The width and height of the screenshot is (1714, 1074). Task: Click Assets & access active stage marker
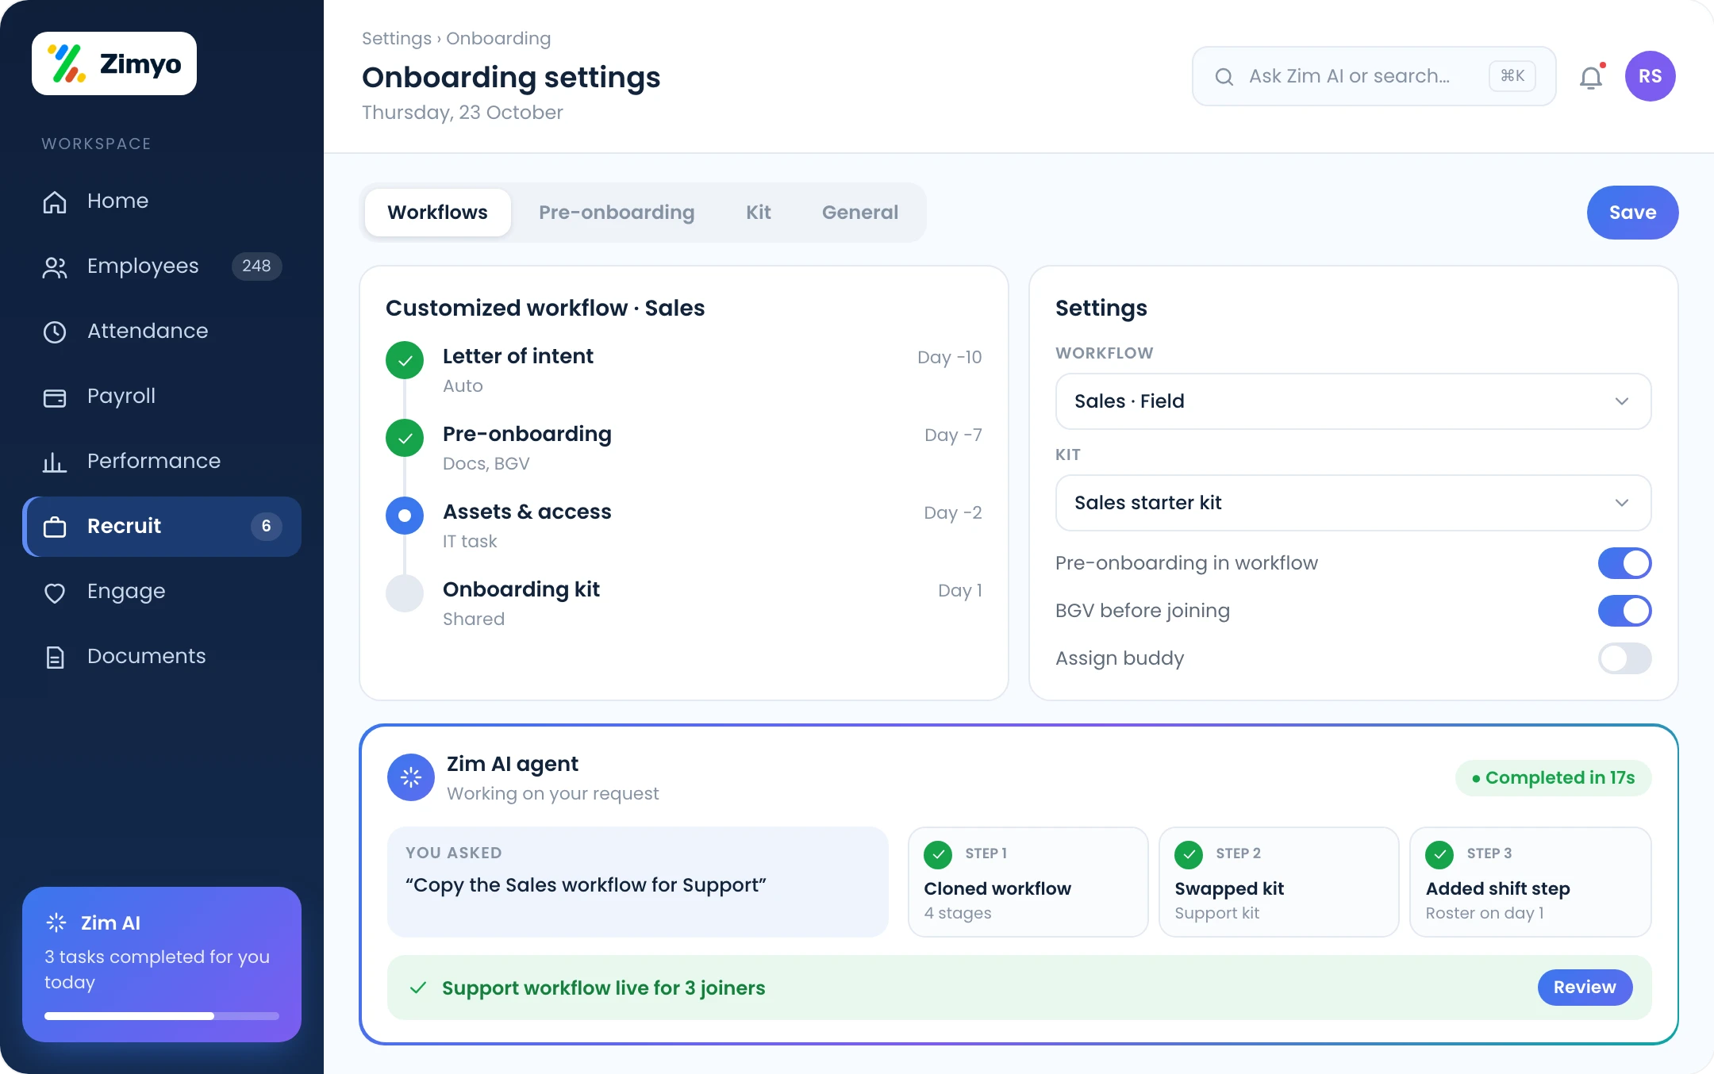[405, 516]
